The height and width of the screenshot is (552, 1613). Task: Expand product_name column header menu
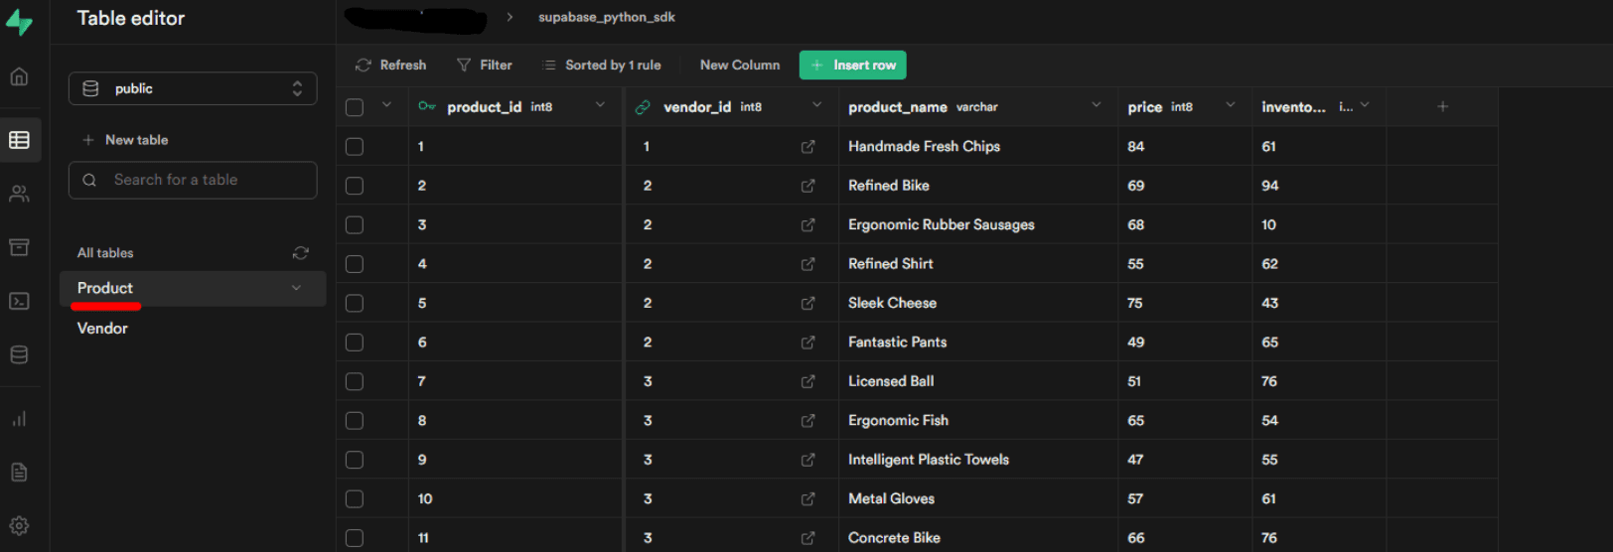point(1096,105)
